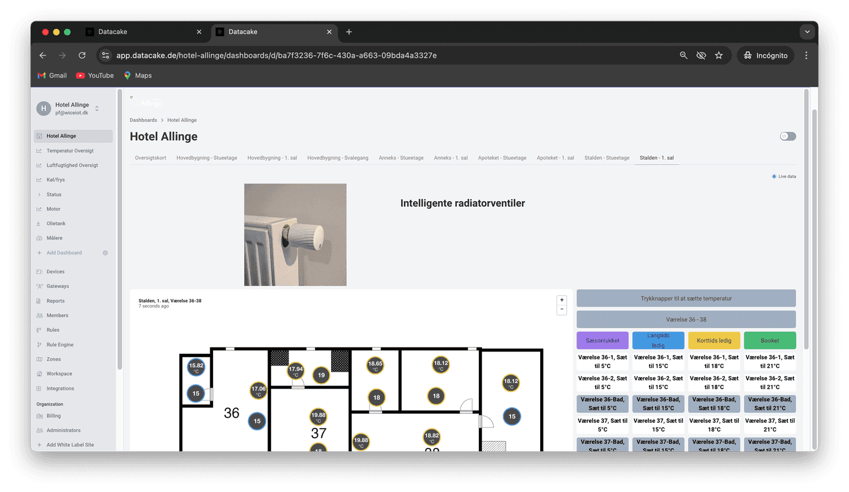Open Integrations in the sidebar

[x=60, y=388]
